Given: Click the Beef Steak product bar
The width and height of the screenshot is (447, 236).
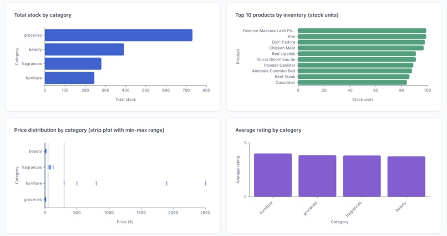Looking at the screenshot, I should pos(354,77).
